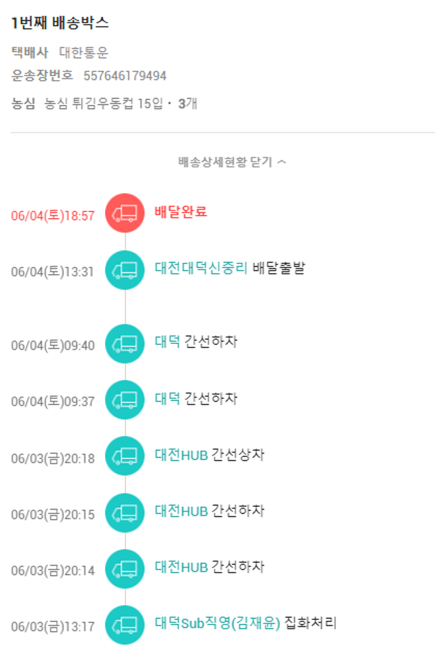
Task: Click the 대전HUB link beside 간선상차
Action: tap(181, 455)
